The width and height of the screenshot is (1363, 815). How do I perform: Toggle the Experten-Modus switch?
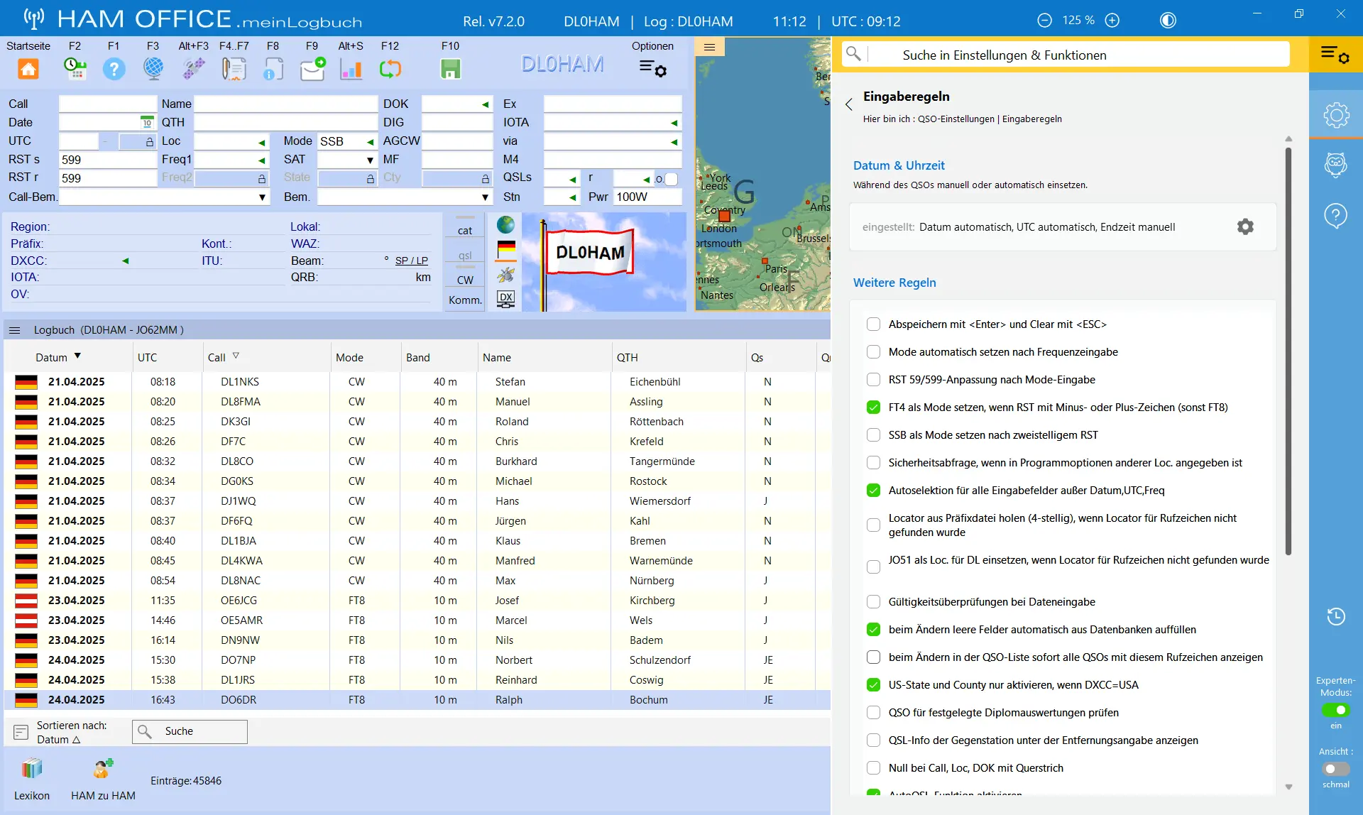[x=1335, y=710]
